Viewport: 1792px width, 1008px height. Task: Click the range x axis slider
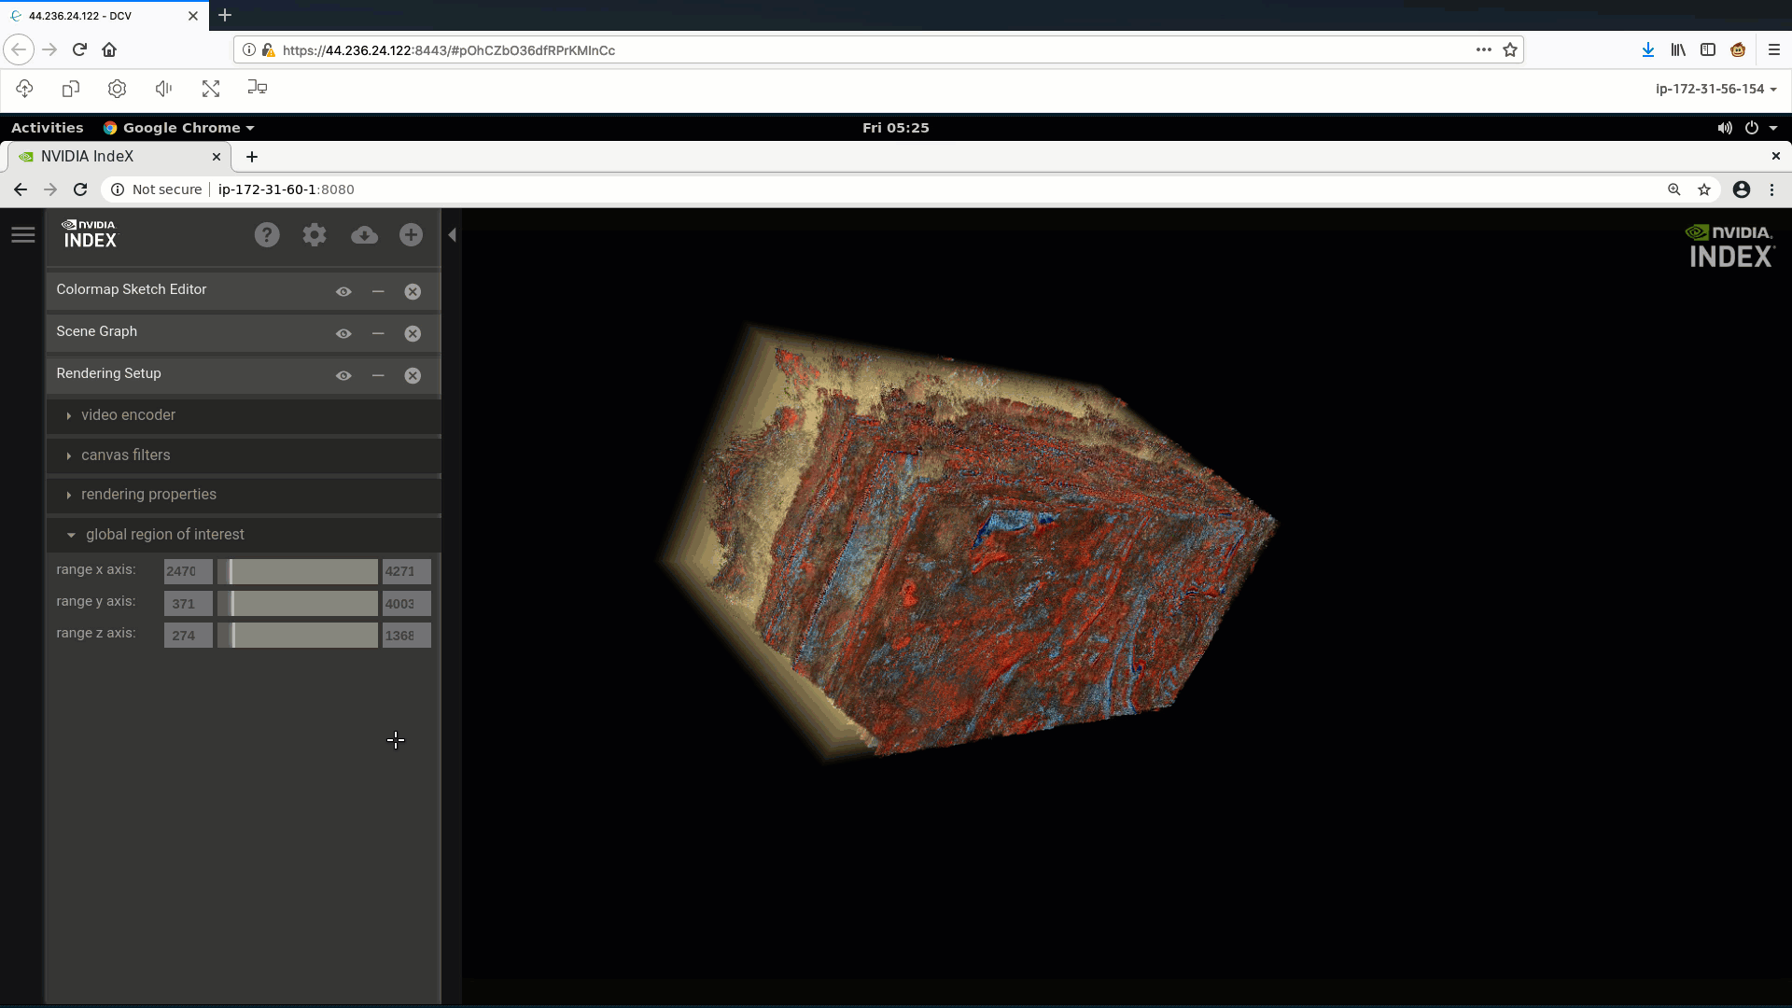[298, 571]
